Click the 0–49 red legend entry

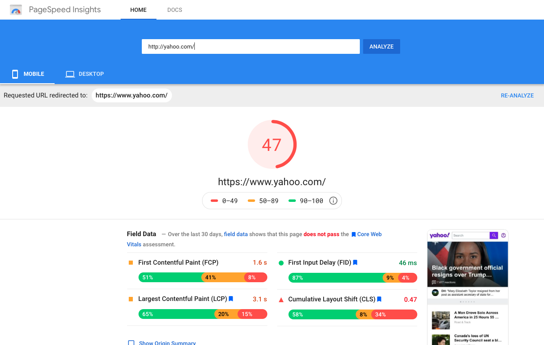coord(224,201)
